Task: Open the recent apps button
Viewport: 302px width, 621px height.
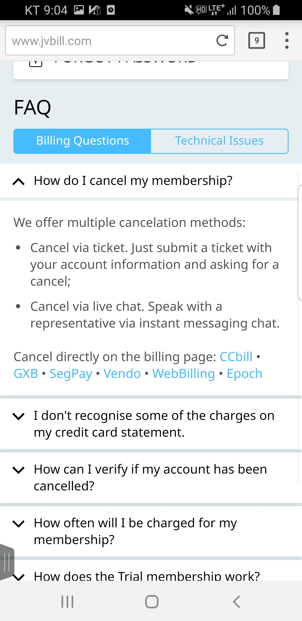Action: click(67, 601)
